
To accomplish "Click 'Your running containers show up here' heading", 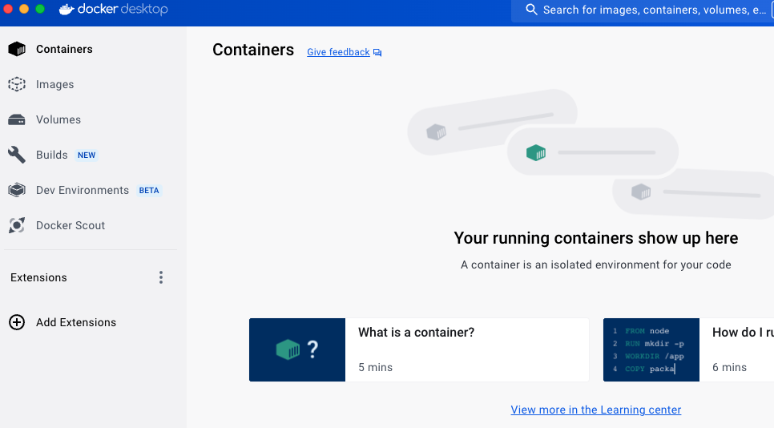I will tap(596, 238).
